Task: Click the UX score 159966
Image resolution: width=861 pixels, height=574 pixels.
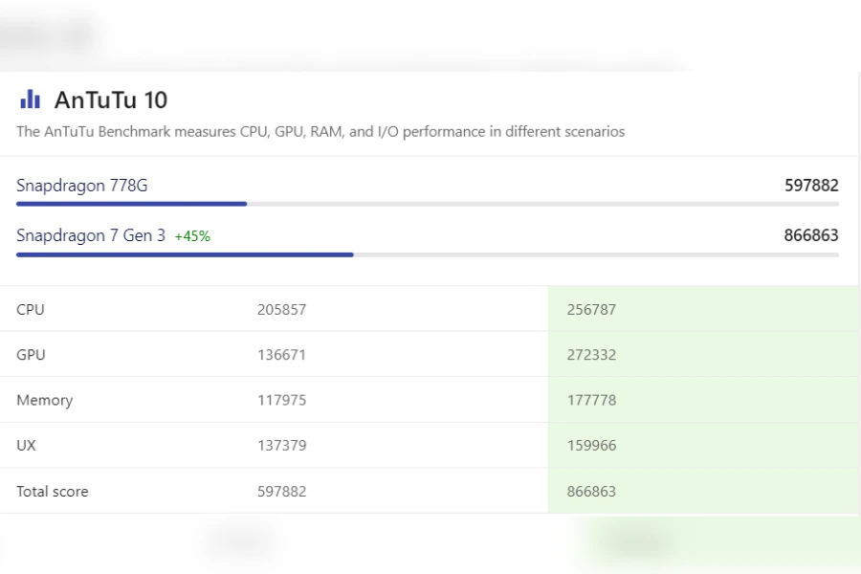Action: click(591, 446)
